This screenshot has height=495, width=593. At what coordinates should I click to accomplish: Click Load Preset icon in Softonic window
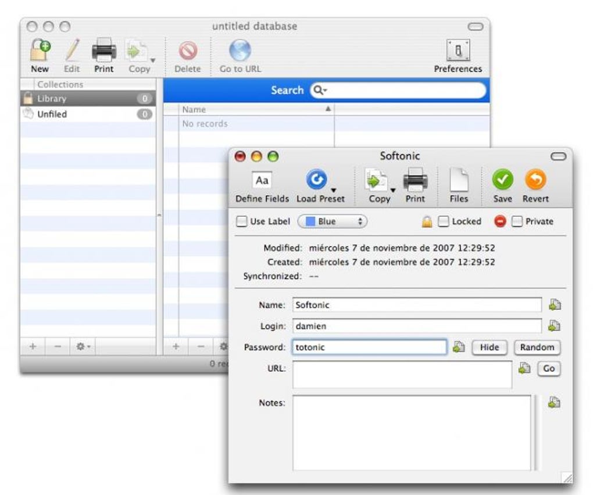tap(316, 180)
